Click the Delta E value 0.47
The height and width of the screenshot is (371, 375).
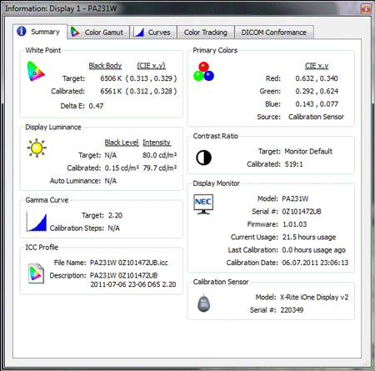[x=96, y=106]
